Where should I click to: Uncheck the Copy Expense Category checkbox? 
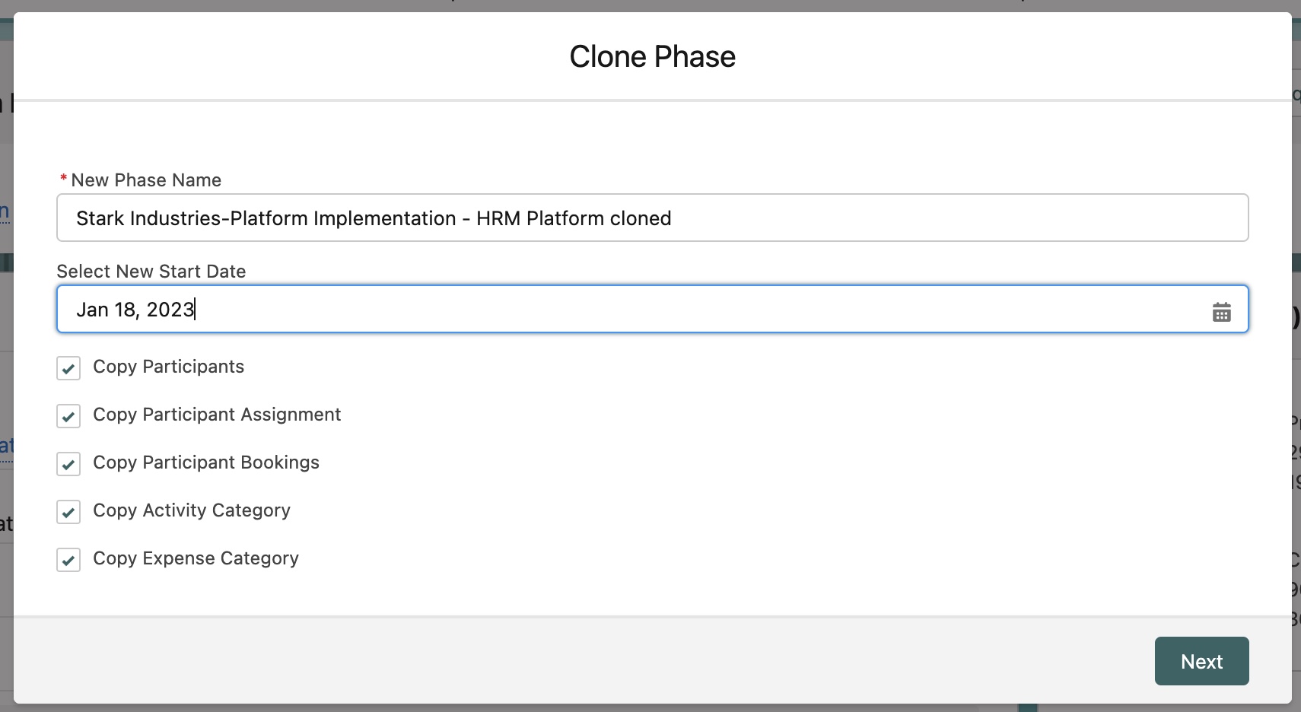(68, 560)
